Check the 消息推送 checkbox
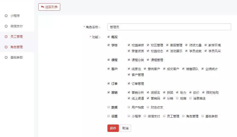This screenshot has width=237, height=137. (x=191, y=98)
